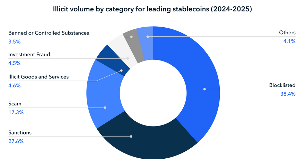
Task: Select the 17.3% percentage value
Action: [14, 112]
